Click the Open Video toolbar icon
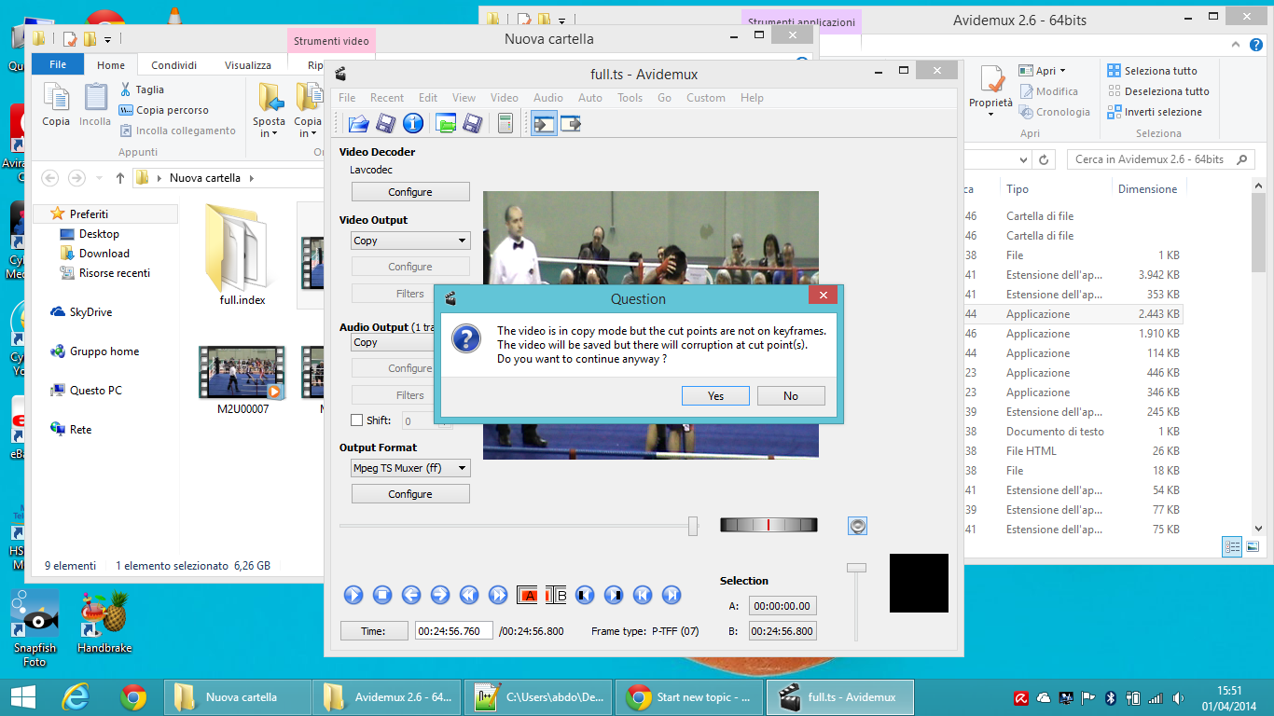Viewport: 1274px width, 716px height. [359, 123]
